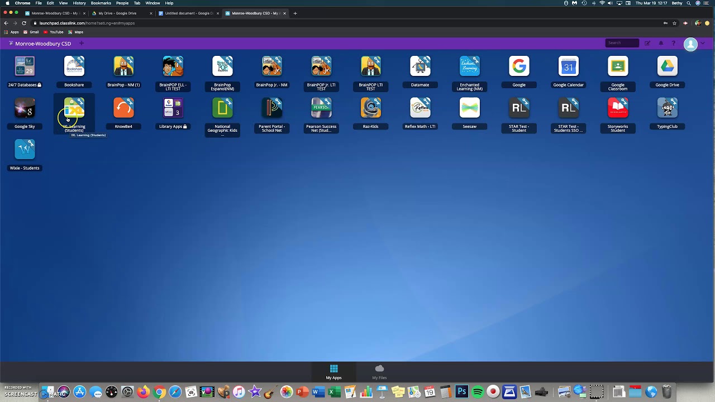Open the help question mark icon
Screen dimensions: 715x402
[674, 43]
